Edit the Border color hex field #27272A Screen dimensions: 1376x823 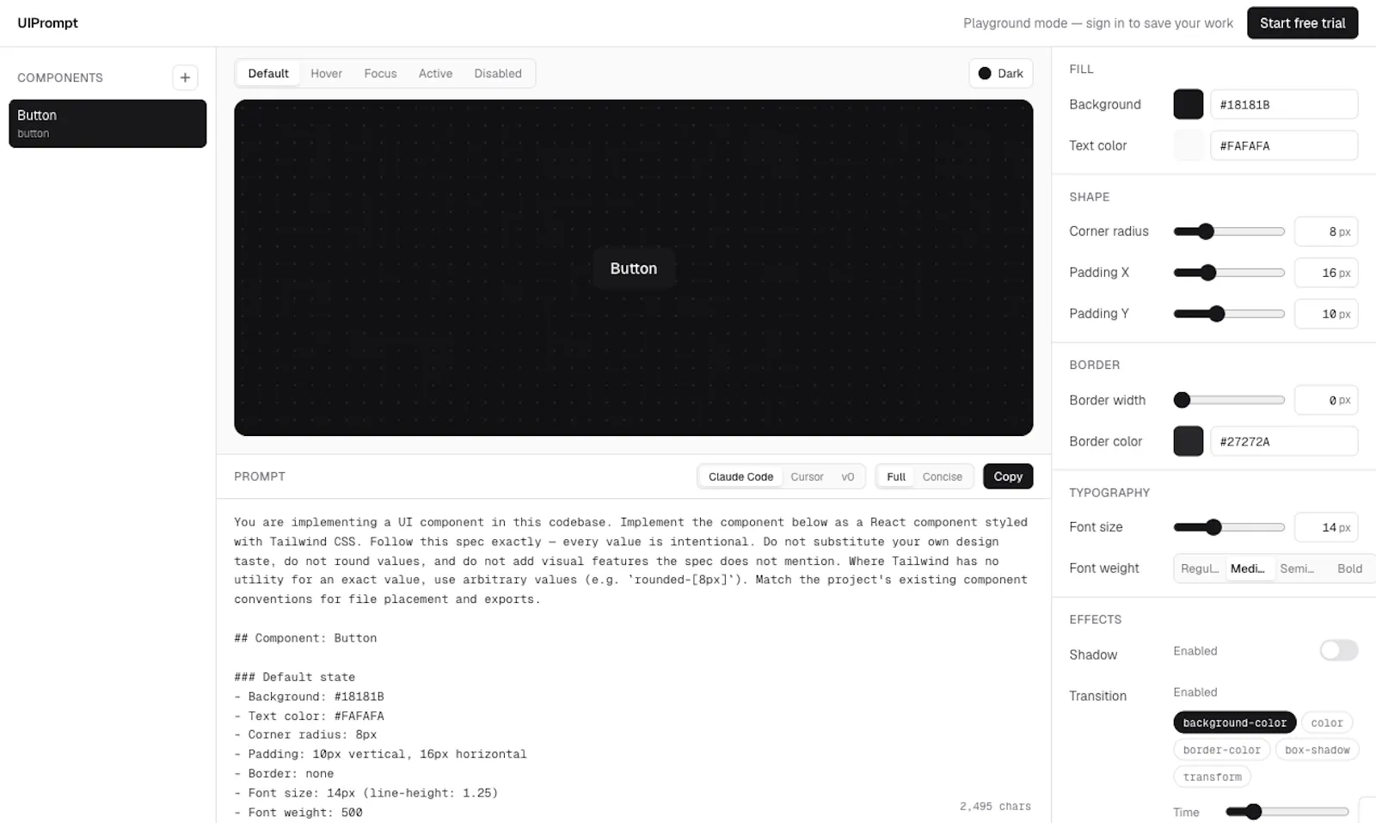pyautogui.click(x=1284, y=441)
